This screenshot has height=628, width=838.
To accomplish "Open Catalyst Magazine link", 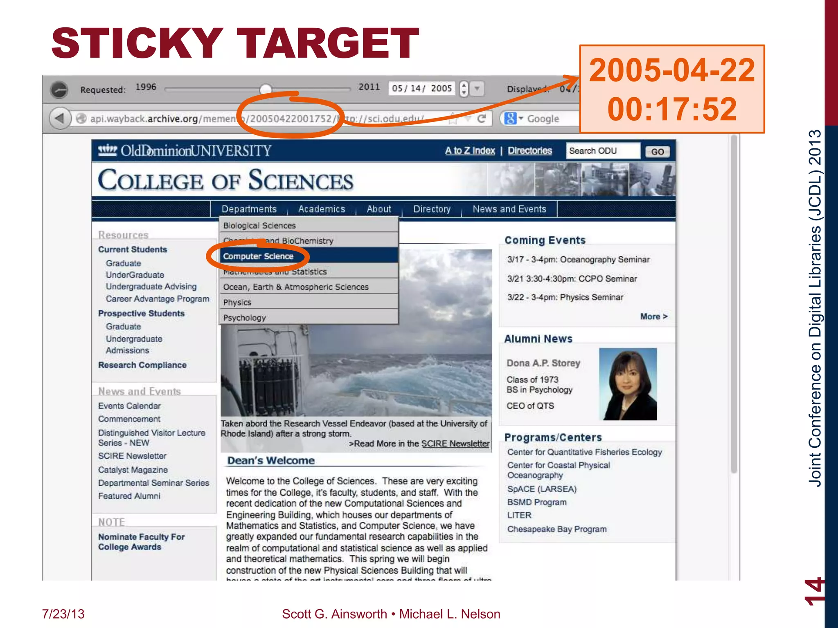I will 133,470.
